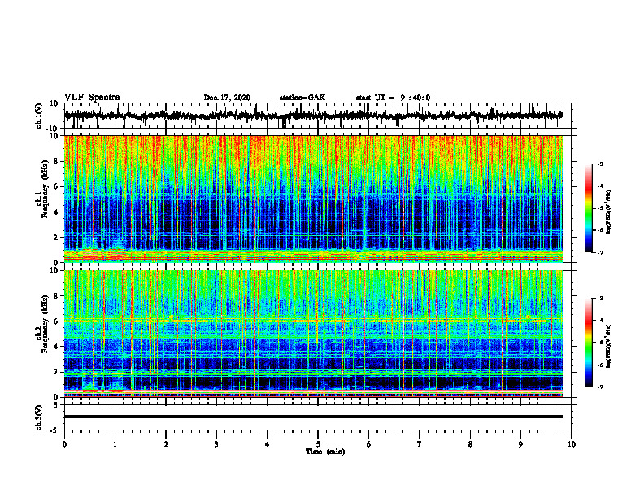The height and width of the screenshot is (498, 644).
Task: Click the "-3" tick on the ch.1 color bar
Action: pyautogui.click(x=600, y=164)
